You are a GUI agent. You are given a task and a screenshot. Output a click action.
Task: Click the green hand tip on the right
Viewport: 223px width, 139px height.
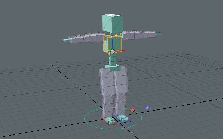[159, 34]
